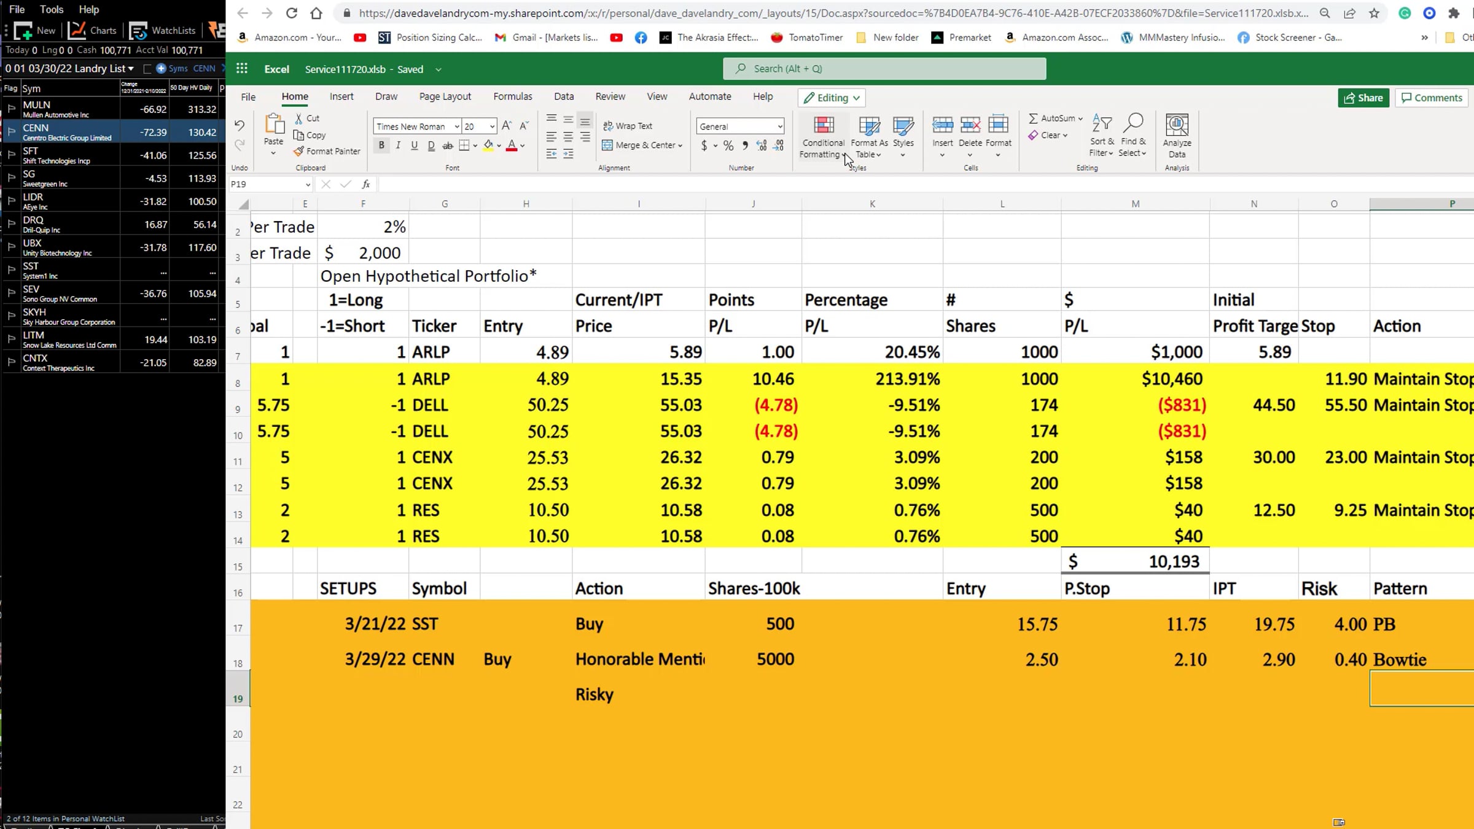Viewport: 1474px width, 829px height.
Task: Open the Review ribbon tab
Action: tap(610, 96)
